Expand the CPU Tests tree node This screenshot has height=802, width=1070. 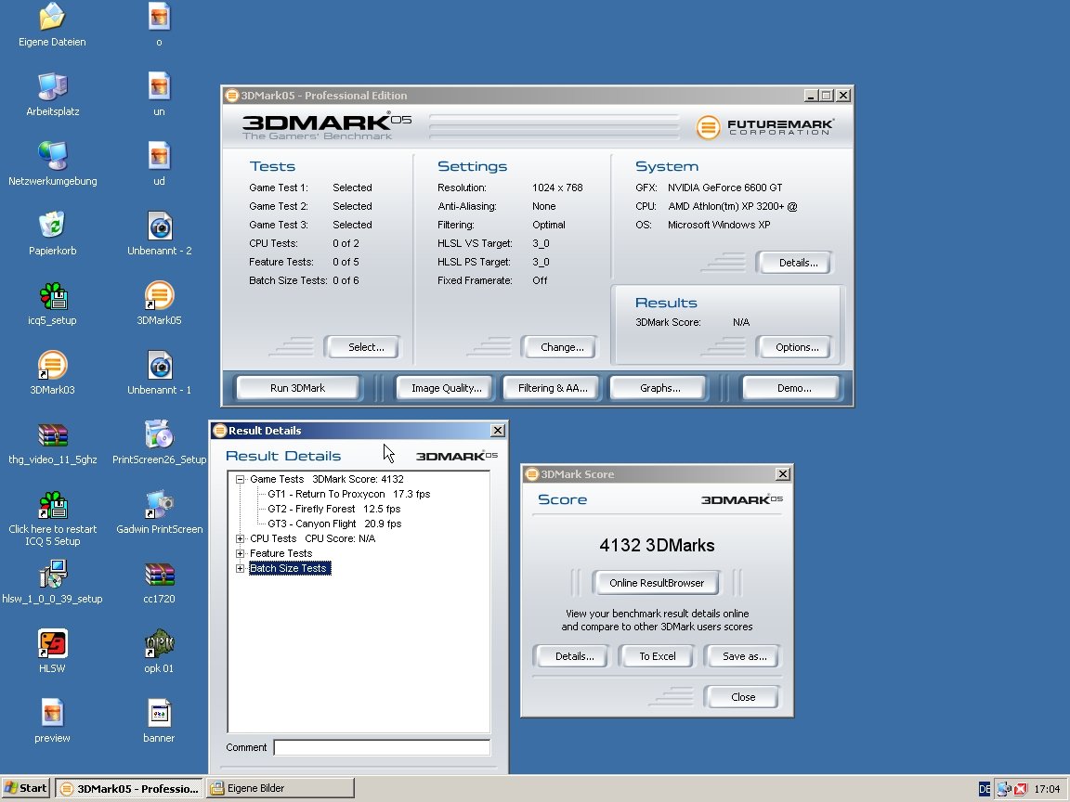tap(241, 538)
